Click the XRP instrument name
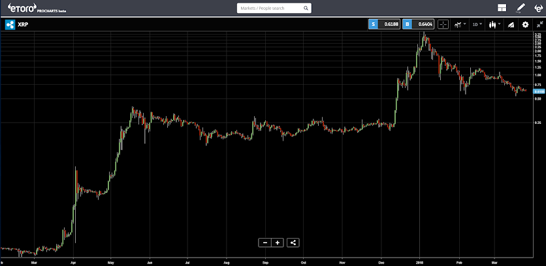This screenshot has width=546, height=266. click(x=23, y=25)
